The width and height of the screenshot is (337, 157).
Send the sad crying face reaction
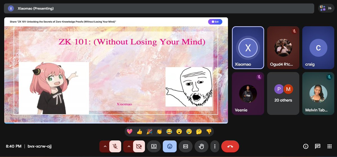click(x=189, y=131)
